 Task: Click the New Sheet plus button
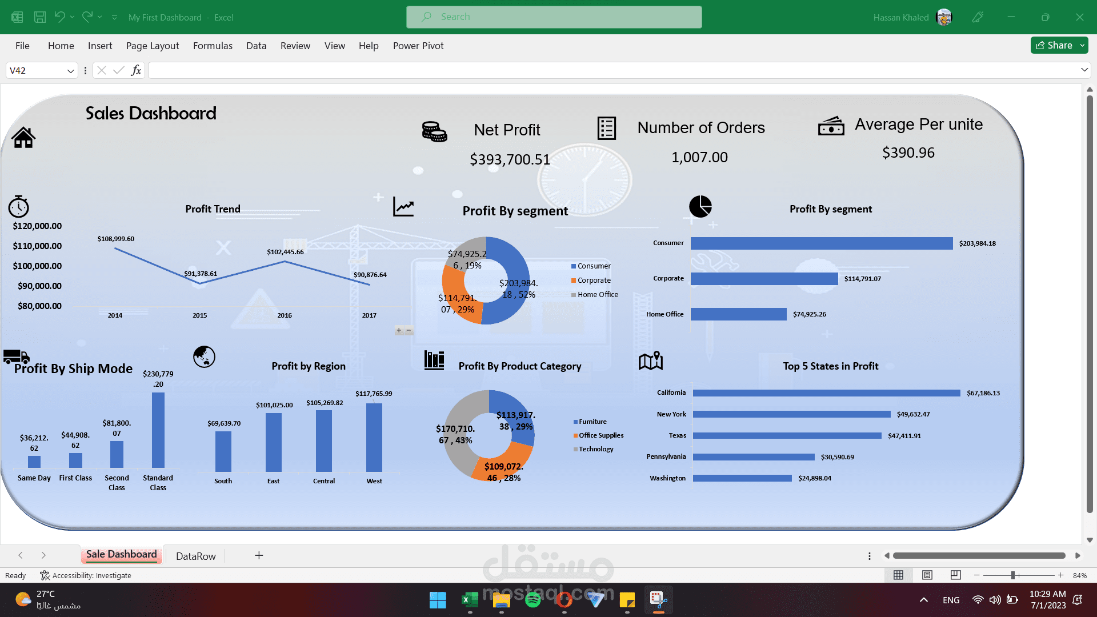point(259,555)
